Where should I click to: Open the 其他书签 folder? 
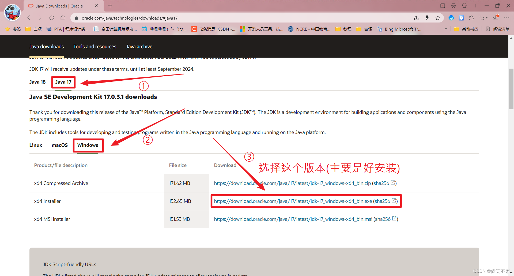click(x=466, y=29)
